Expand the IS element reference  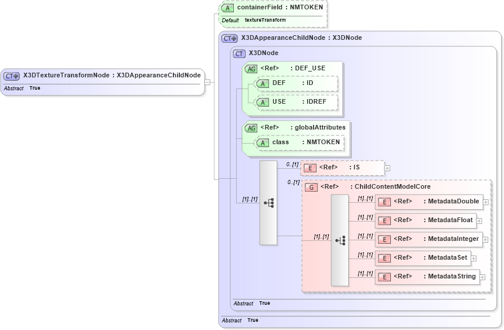click(x=387, y=168)
